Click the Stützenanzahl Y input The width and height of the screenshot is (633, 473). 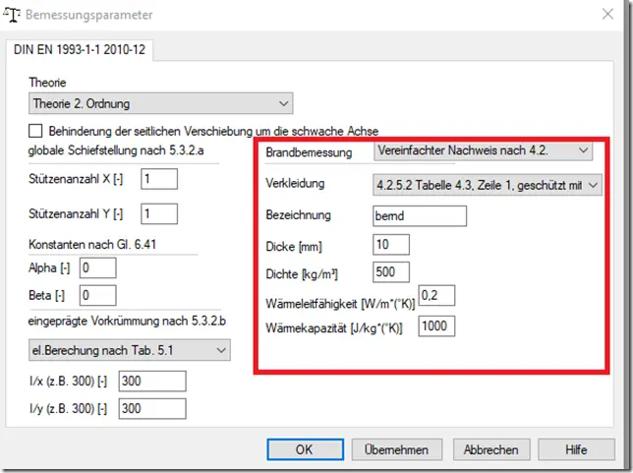159,213
